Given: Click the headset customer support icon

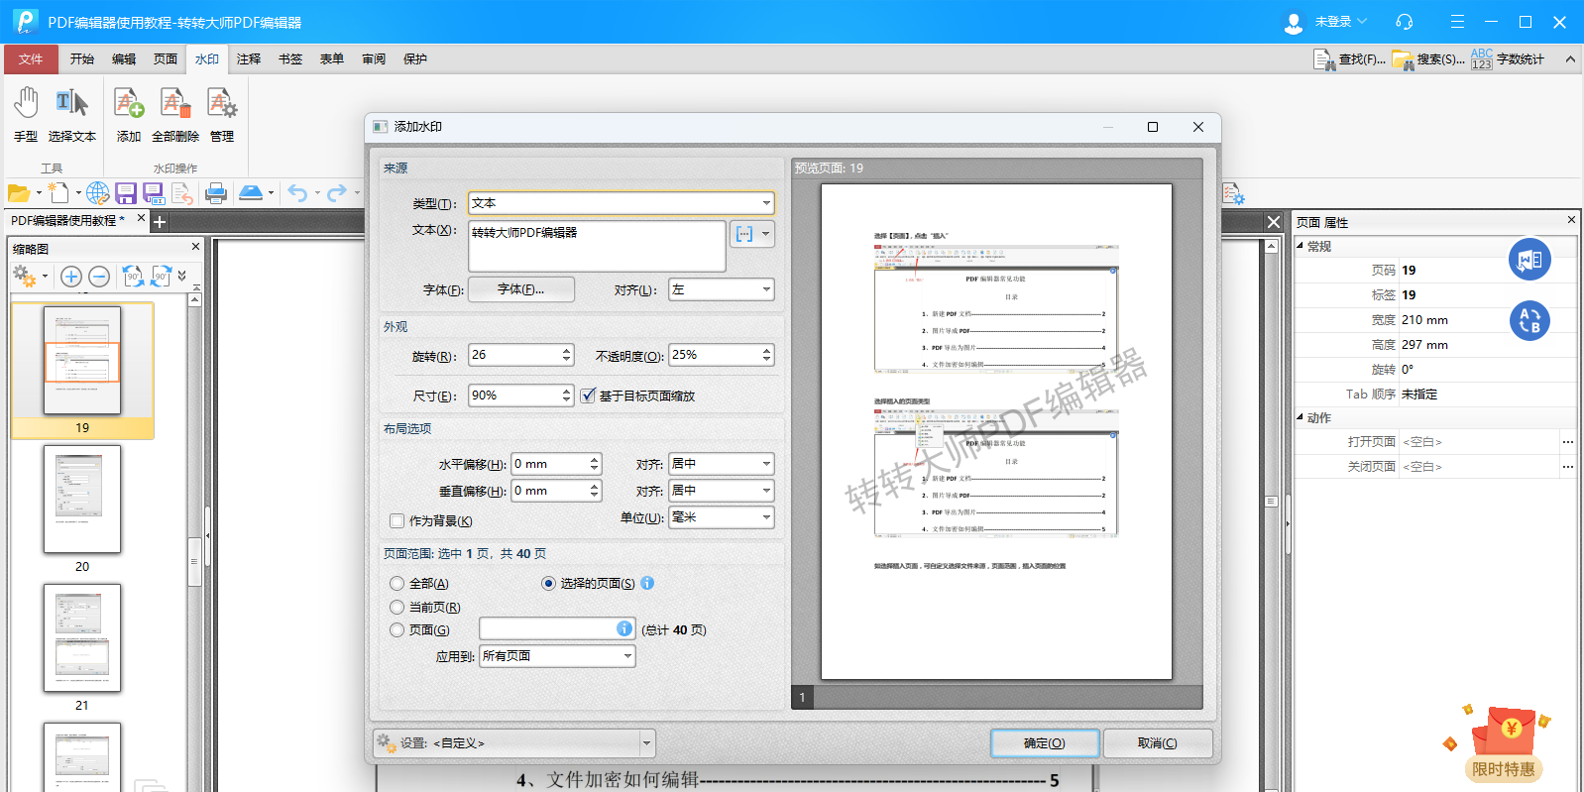Looking at the screenshot, I should [1404, 22].
